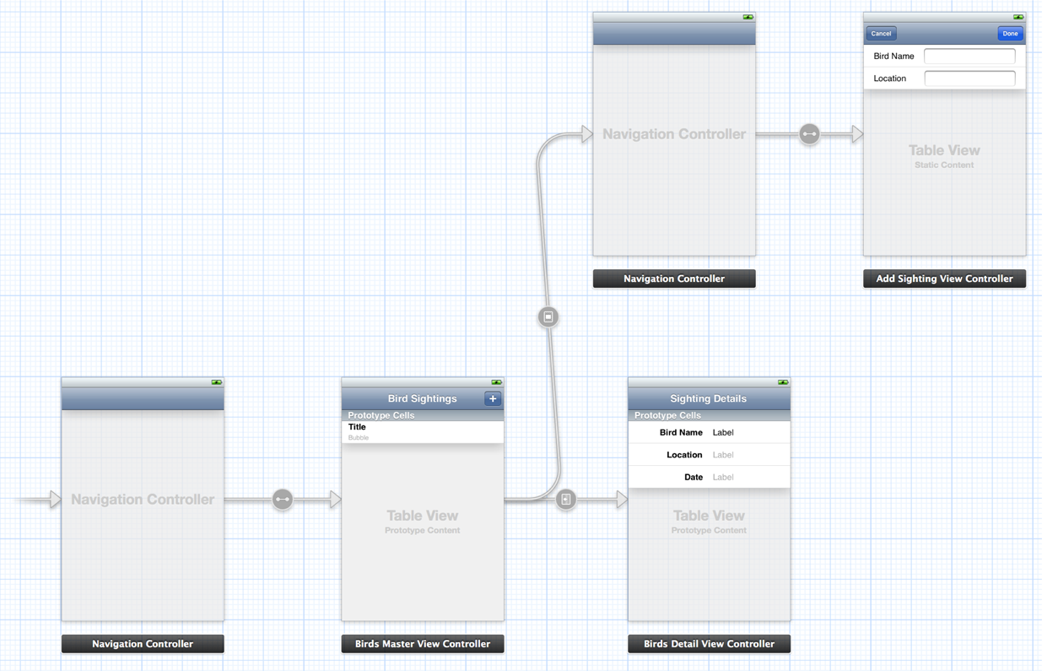Click the Location text field
Viewport: 1042px width, 671px height.
pos(969,78)
